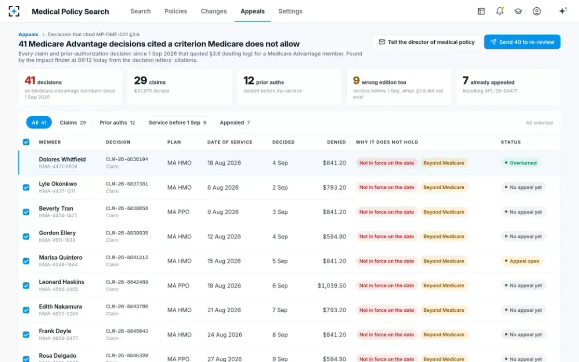Image resolution: width=579 pixels, height=362 pixels.
Task: Filter by Service before 1 Sep
Action: 178,123
